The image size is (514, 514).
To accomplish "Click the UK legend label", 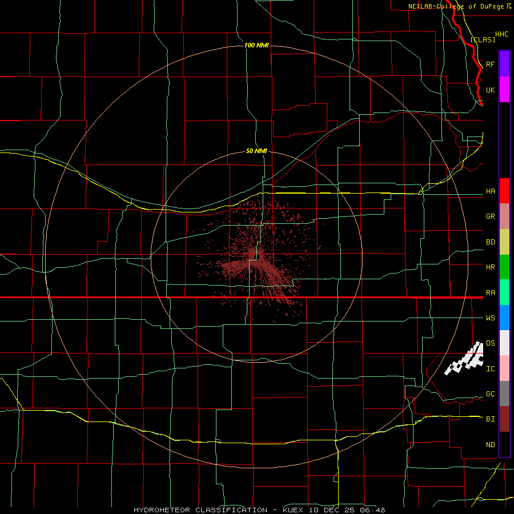I will pos(490,90).
